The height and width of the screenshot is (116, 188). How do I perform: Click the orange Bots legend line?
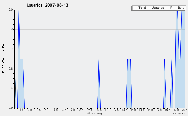(x=175, y=8)
